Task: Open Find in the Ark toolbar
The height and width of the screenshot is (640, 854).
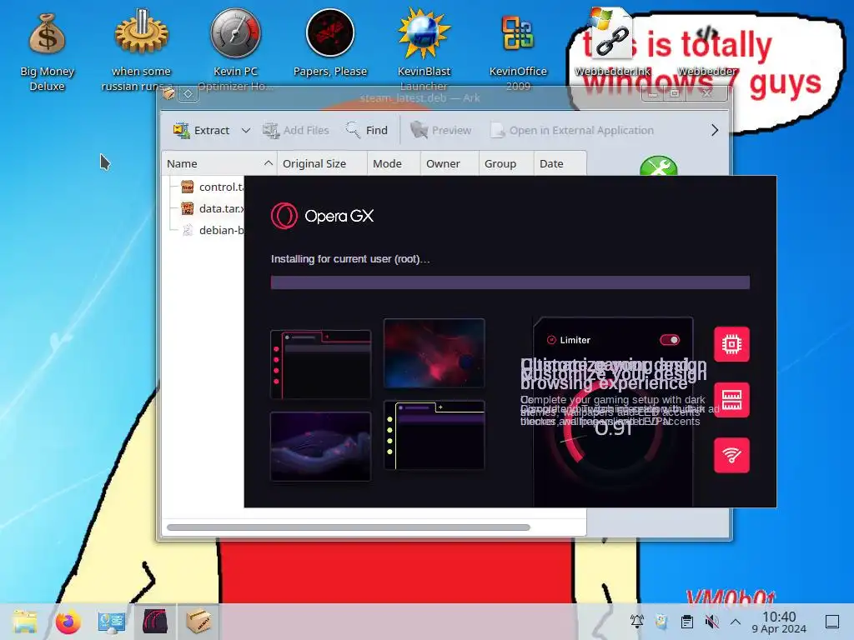Action: pyautogui.click(x=367, y=131)
